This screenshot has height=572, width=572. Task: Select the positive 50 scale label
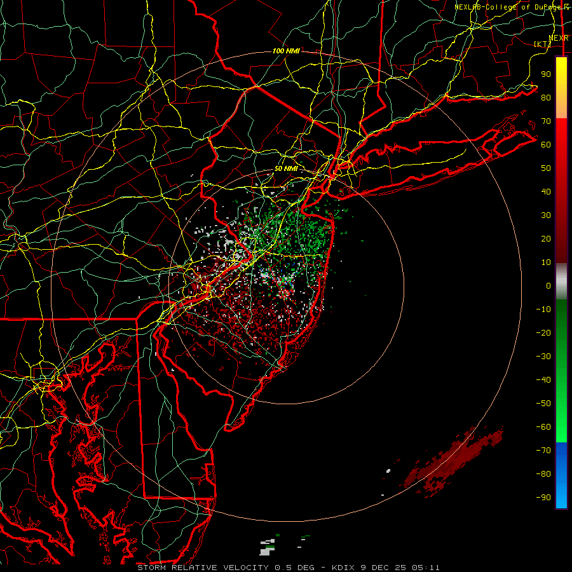pos(546,168)
